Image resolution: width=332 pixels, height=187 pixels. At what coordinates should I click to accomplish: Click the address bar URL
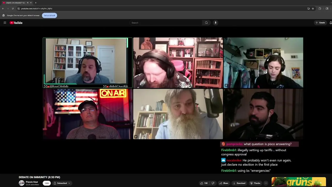click(x=37, y=9)
